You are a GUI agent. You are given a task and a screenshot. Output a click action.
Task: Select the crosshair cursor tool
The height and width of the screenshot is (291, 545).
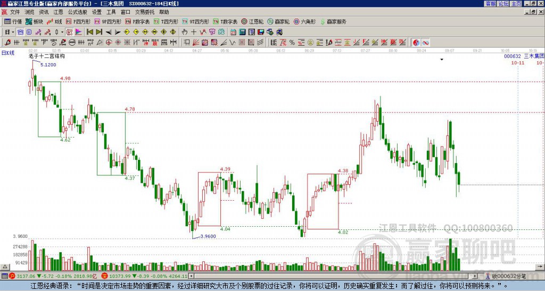(194, 32)
